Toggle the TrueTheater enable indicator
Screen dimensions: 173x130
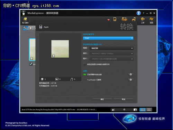(x=85, y=80)
